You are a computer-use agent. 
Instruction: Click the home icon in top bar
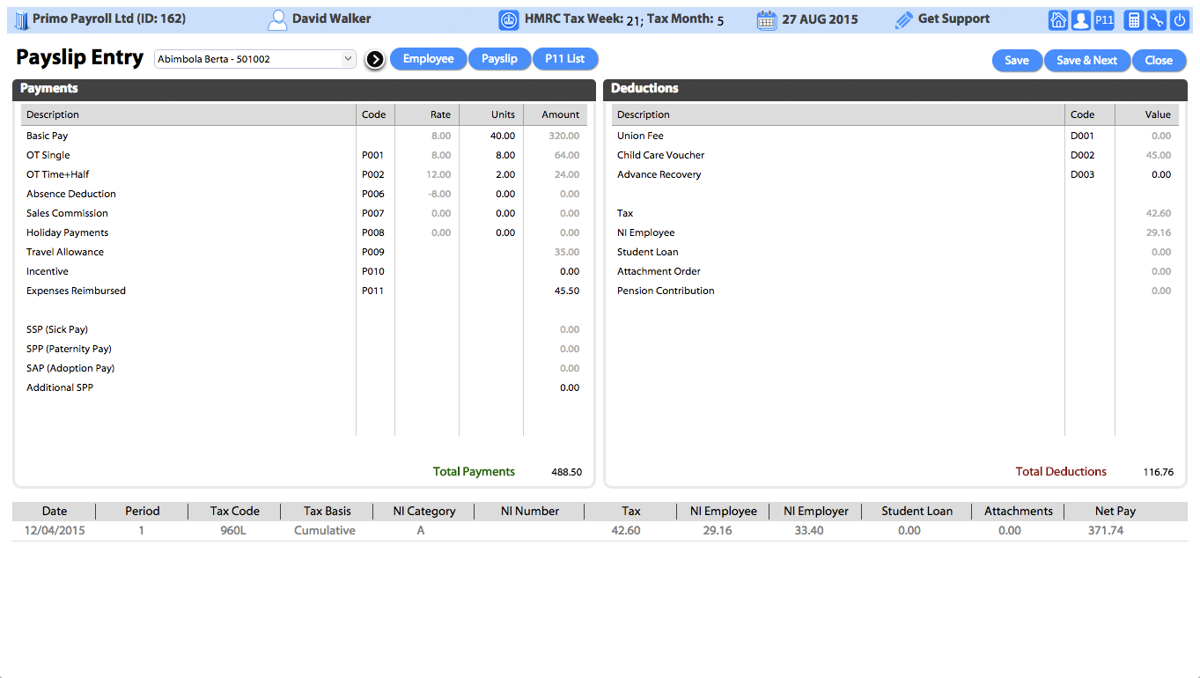(1058, 19)
